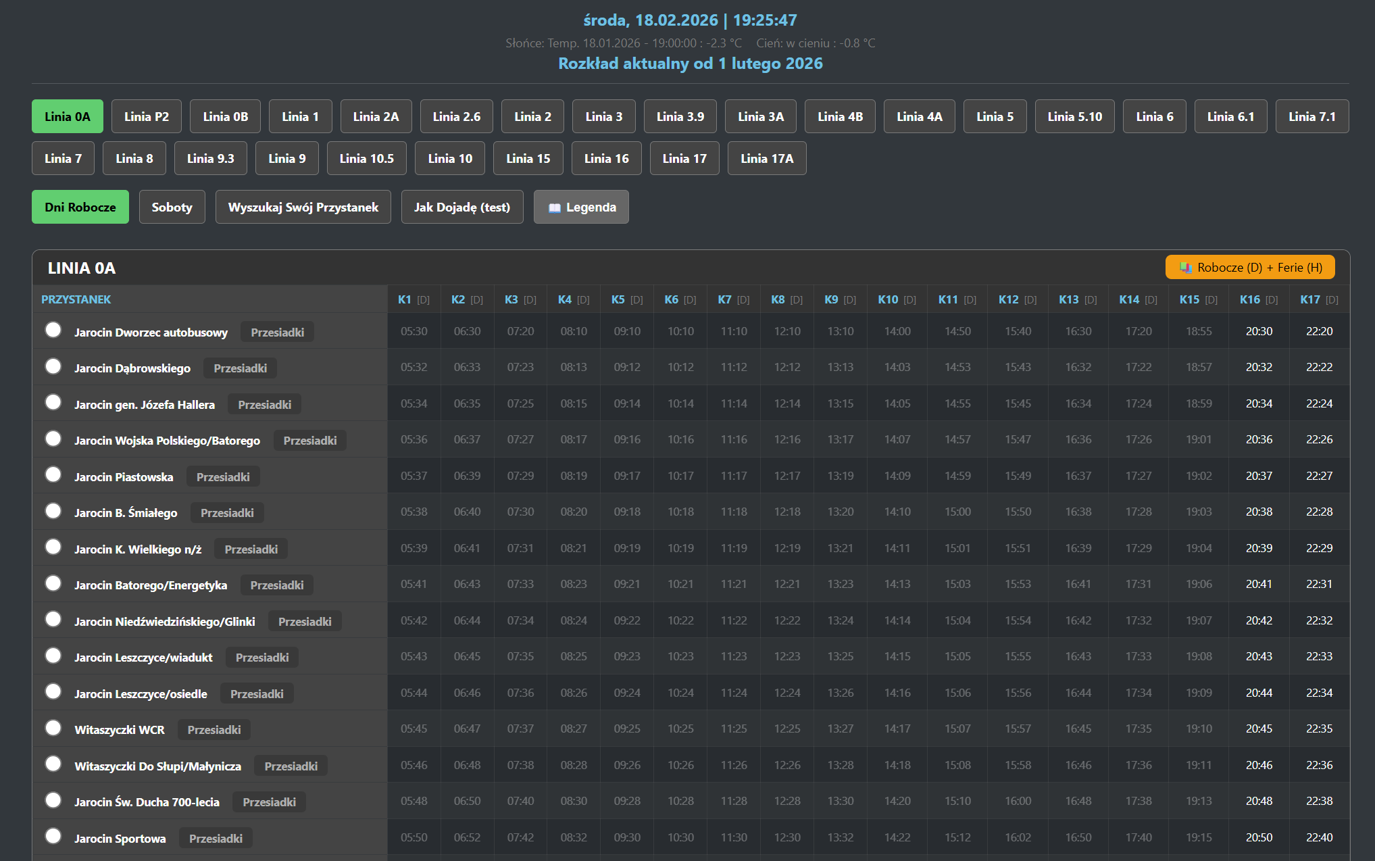Select Linia 5.10 tab

(1074, 117)
